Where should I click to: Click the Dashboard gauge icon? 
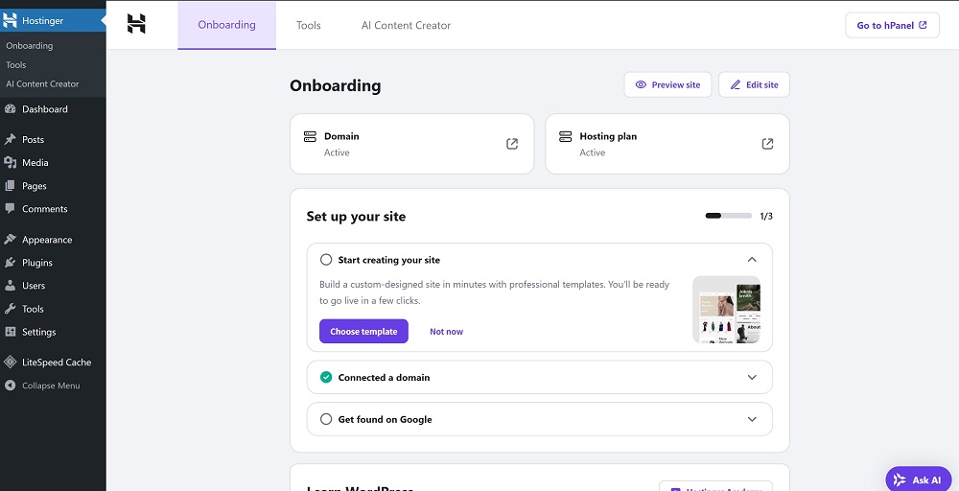[10, 108]
